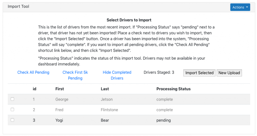The image size is (257, 136).
Task: Click the Bear last name cell
Action: click(105, 120)
